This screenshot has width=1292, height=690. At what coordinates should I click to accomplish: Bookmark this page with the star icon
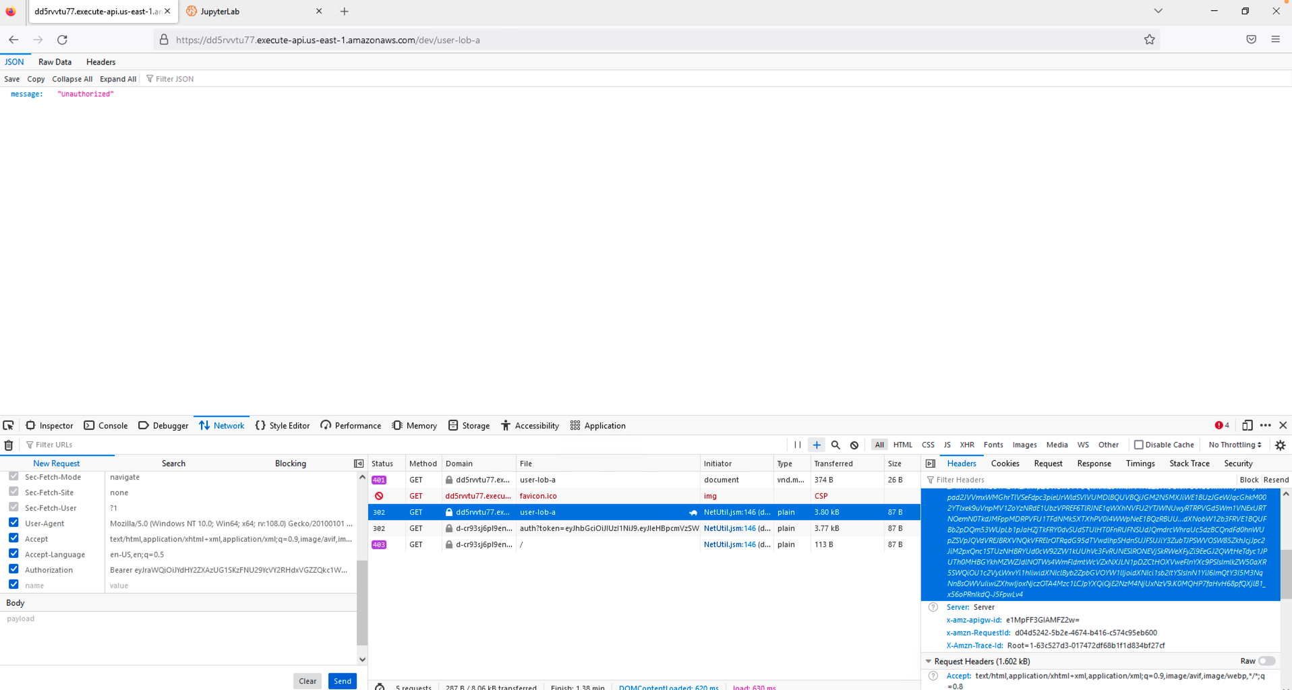coord(1150,40)
